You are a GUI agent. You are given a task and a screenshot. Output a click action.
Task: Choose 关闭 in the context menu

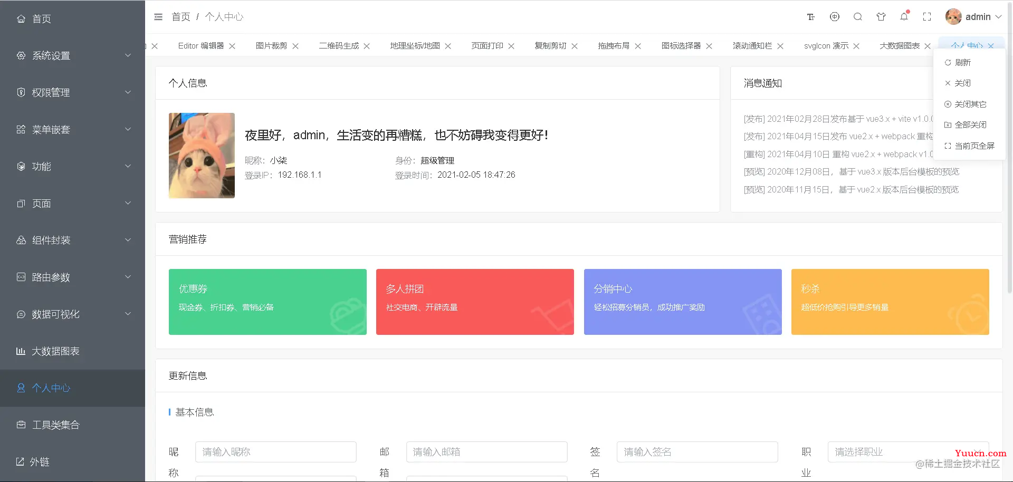(x=969, y=83)
